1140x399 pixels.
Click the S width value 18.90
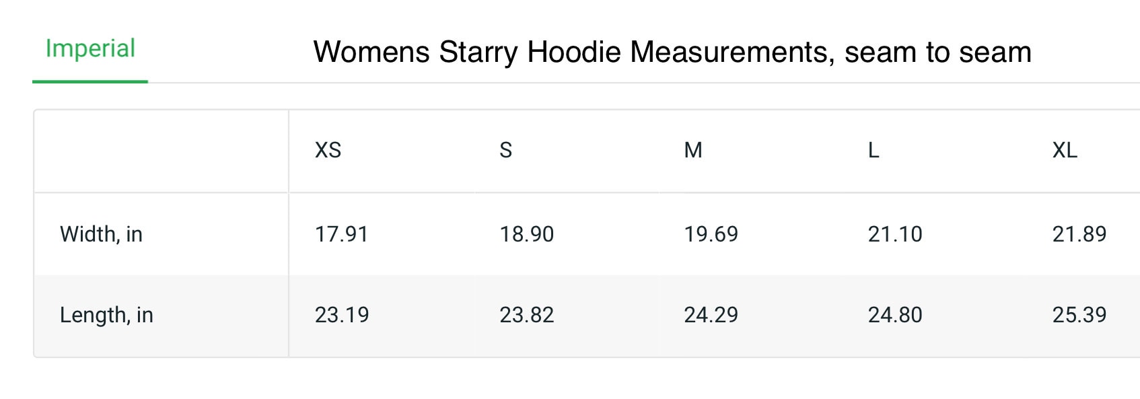[527, 234]
